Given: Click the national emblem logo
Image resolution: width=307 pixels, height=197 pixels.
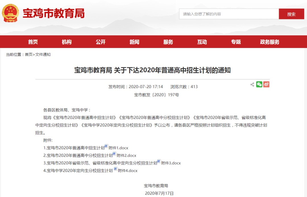Looking at the screenshot, I should click(11, 13).
